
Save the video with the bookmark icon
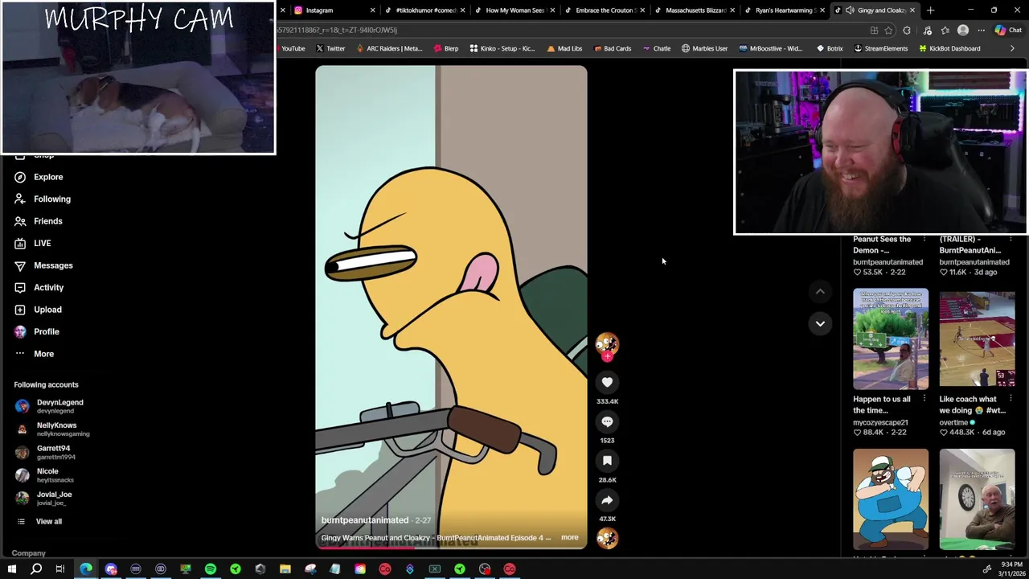coord(607,461)
